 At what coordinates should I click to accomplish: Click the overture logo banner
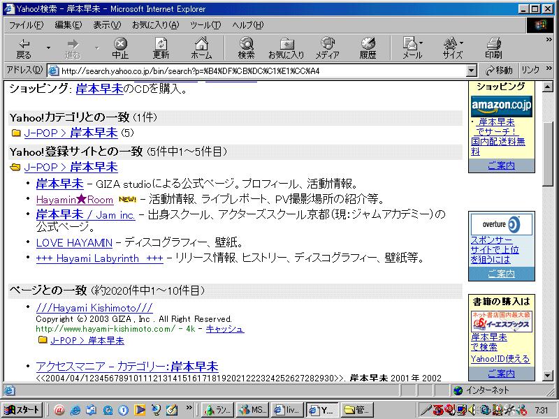(x=501, y=224)
